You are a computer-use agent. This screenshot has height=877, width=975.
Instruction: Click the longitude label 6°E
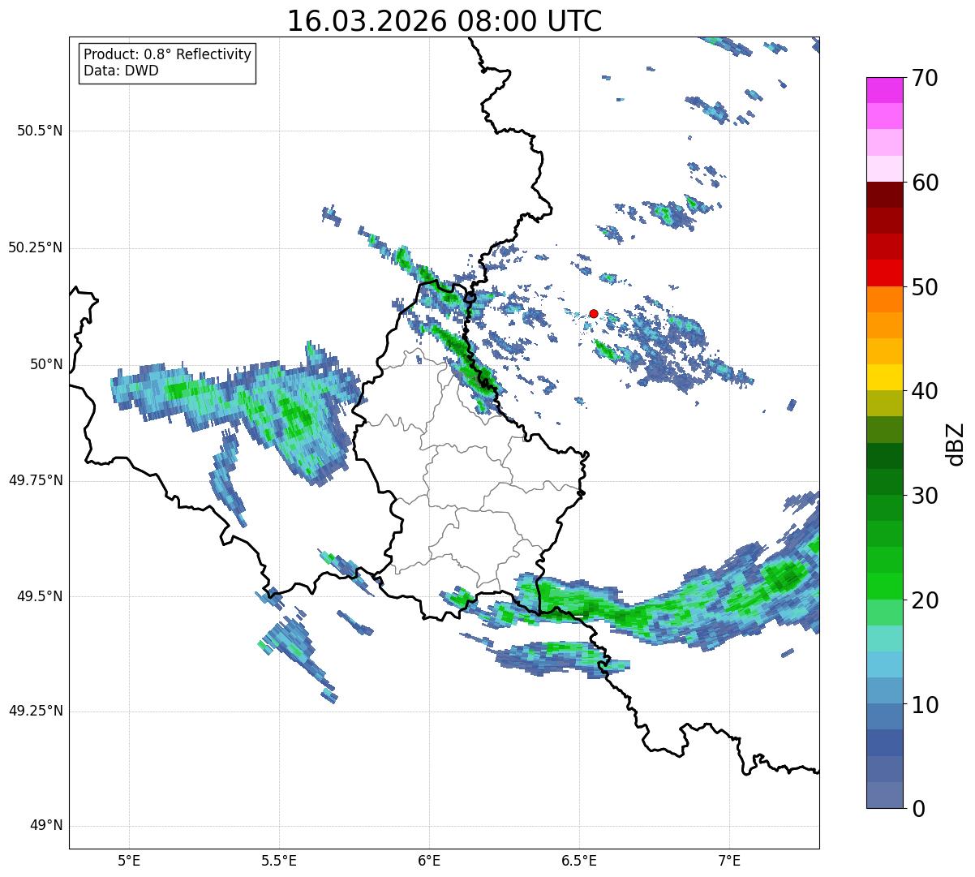pyautogui.click(x=429, y=860)
